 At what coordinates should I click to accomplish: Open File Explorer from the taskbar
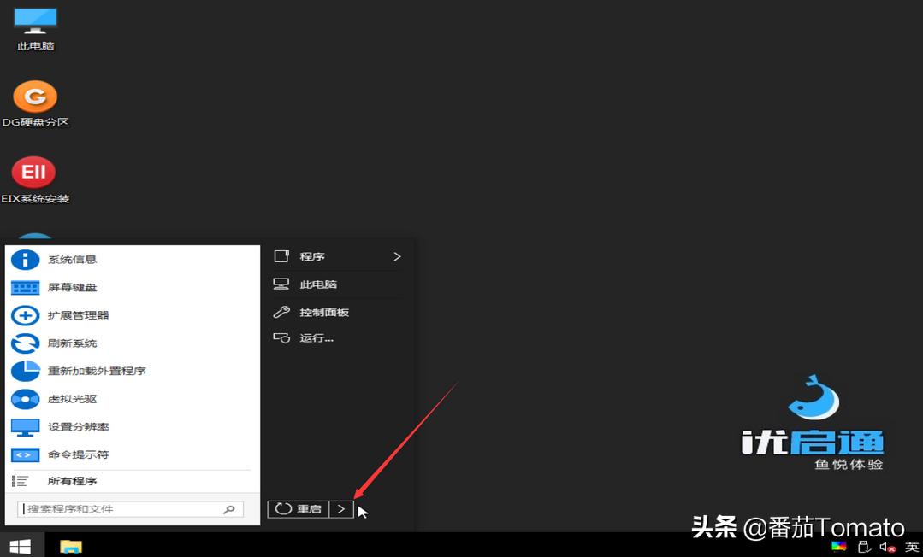pyautogui.click(x=70, y=545)
